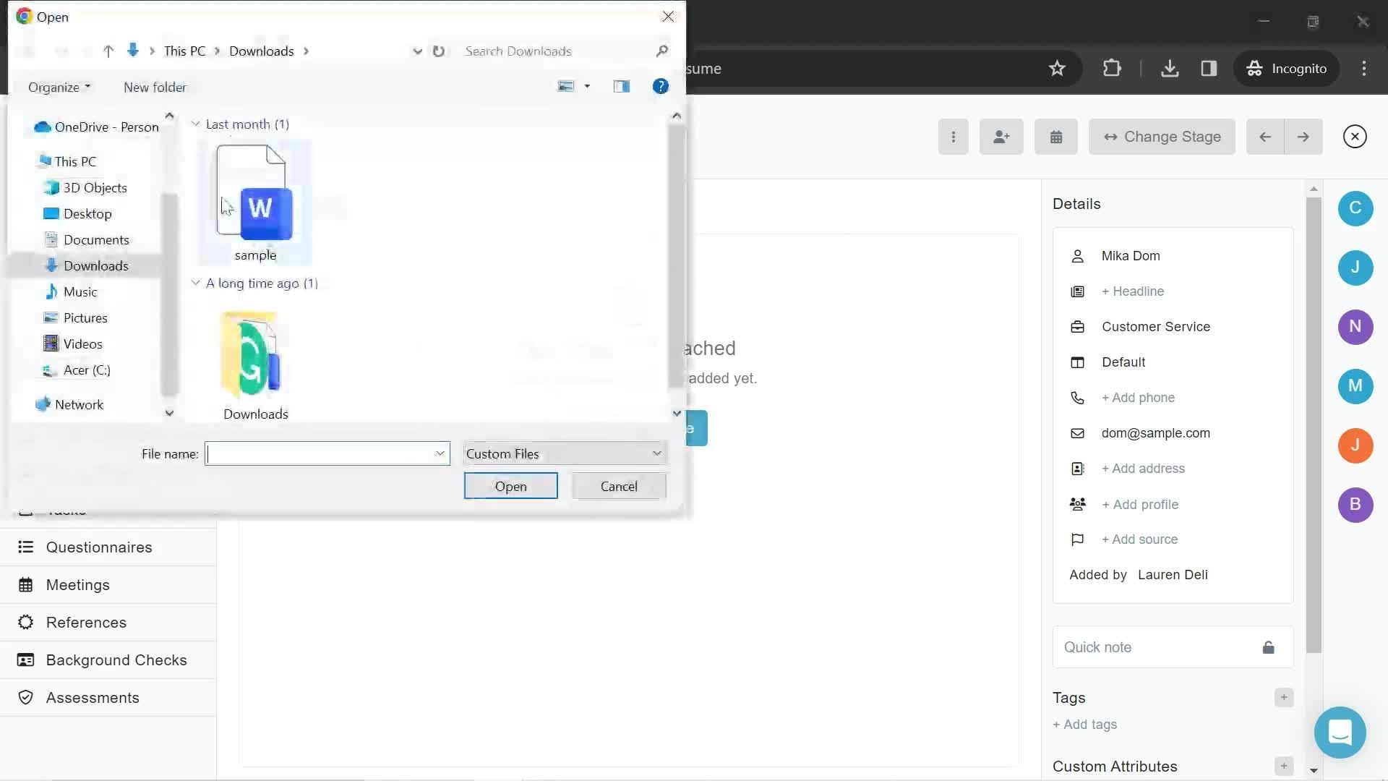The height and width of the screenshot is (781, 1388).
Task: Click the navigation back arrow button
Action: point(30,51)
